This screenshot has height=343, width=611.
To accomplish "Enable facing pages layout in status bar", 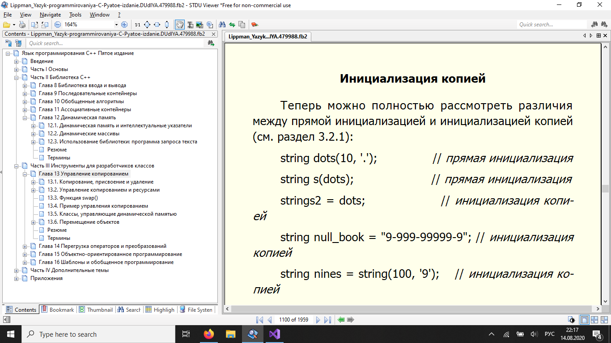I will 594,320.
